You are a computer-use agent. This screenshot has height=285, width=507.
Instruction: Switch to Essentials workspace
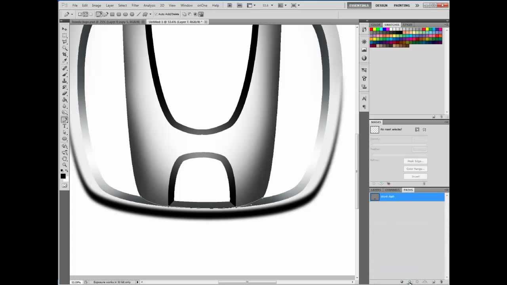click(x=359, y=6)
